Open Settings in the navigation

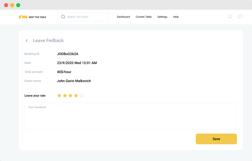click(162, 17)
